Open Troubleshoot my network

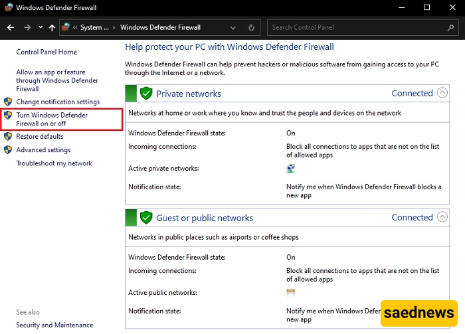pyautogui.click(x=54, y=163)
